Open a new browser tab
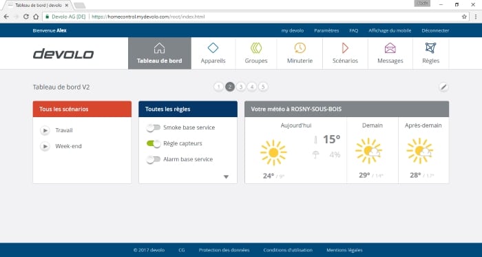Viewport: 482px width, 257px height. tap(80, 6)
